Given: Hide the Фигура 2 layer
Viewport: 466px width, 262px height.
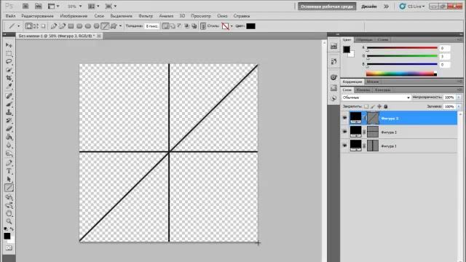Looking at the screenshot, I should [344, 132].
